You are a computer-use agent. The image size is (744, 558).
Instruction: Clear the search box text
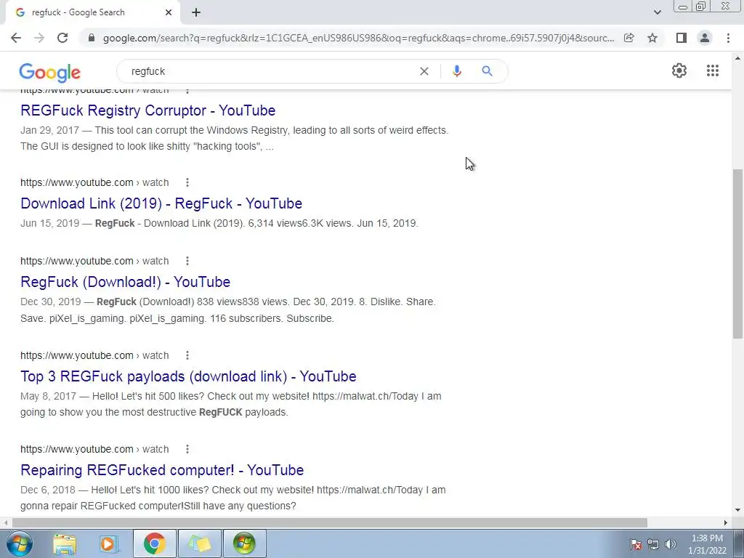424,71
